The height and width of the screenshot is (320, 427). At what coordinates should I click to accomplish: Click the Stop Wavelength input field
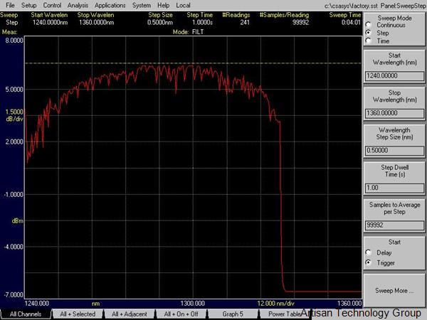tap(394, 112)
